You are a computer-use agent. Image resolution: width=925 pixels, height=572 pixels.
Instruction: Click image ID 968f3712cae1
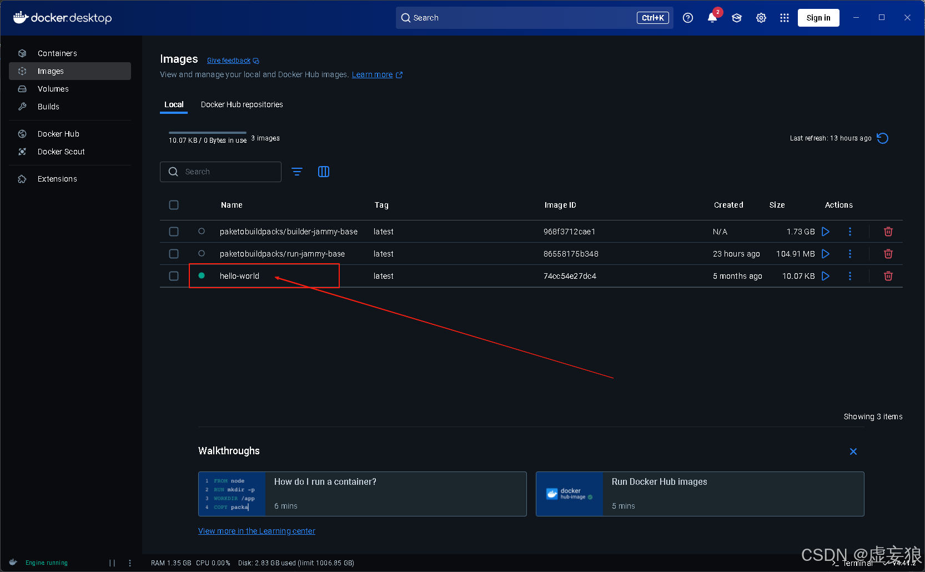point(569,232)
